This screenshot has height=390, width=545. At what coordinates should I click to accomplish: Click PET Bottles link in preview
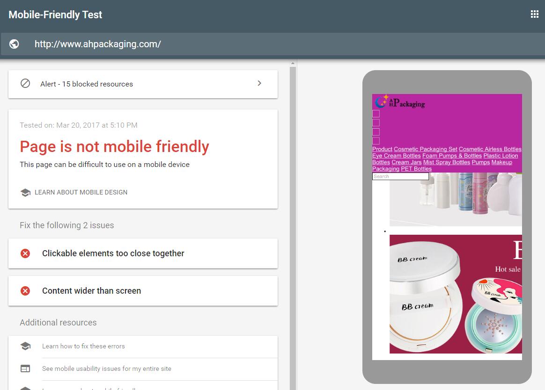416,169
